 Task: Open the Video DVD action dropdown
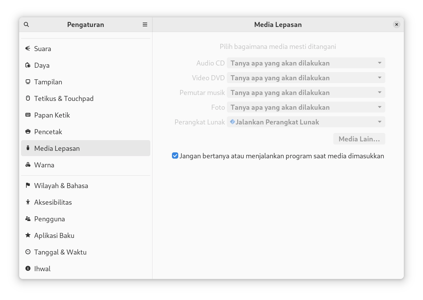(306, 78)
